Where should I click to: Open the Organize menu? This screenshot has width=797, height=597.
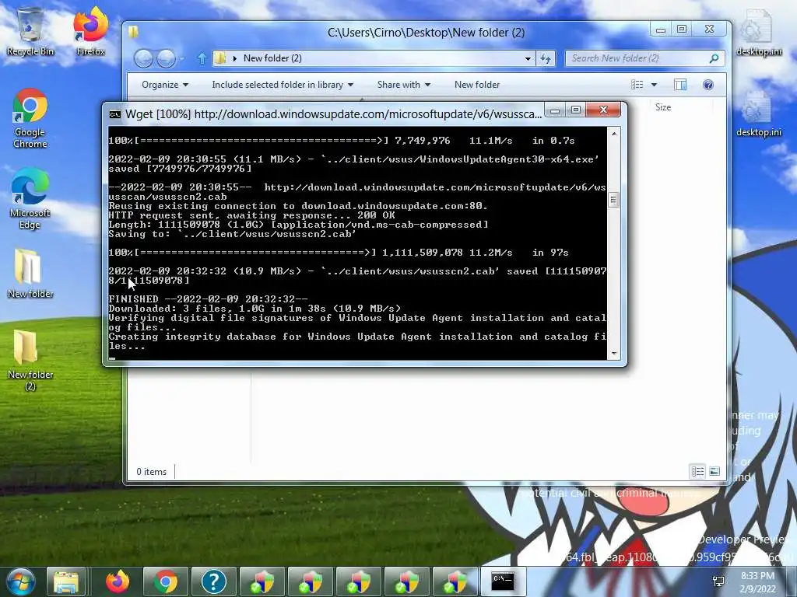tap(165, 85)
